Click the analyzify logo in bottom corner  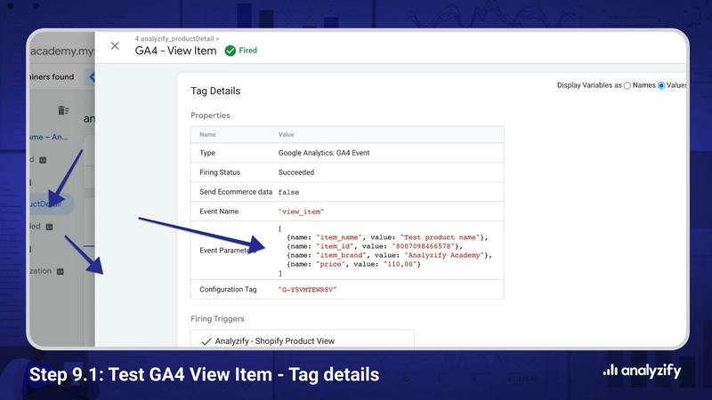641,371
